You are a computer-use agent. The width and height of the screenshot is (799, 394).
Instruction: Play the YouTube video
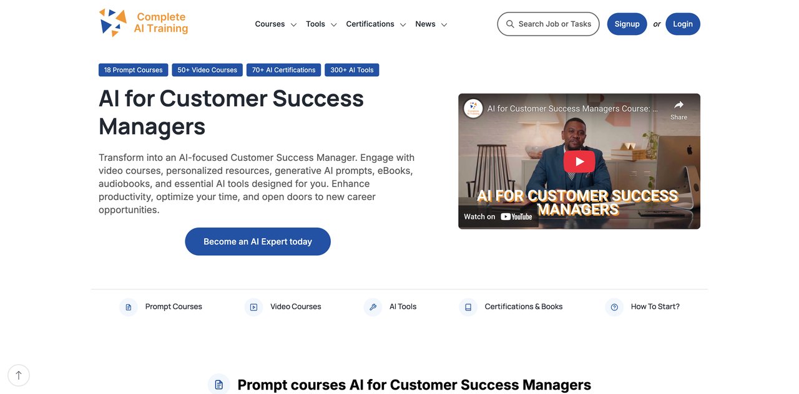pos(579,161)
